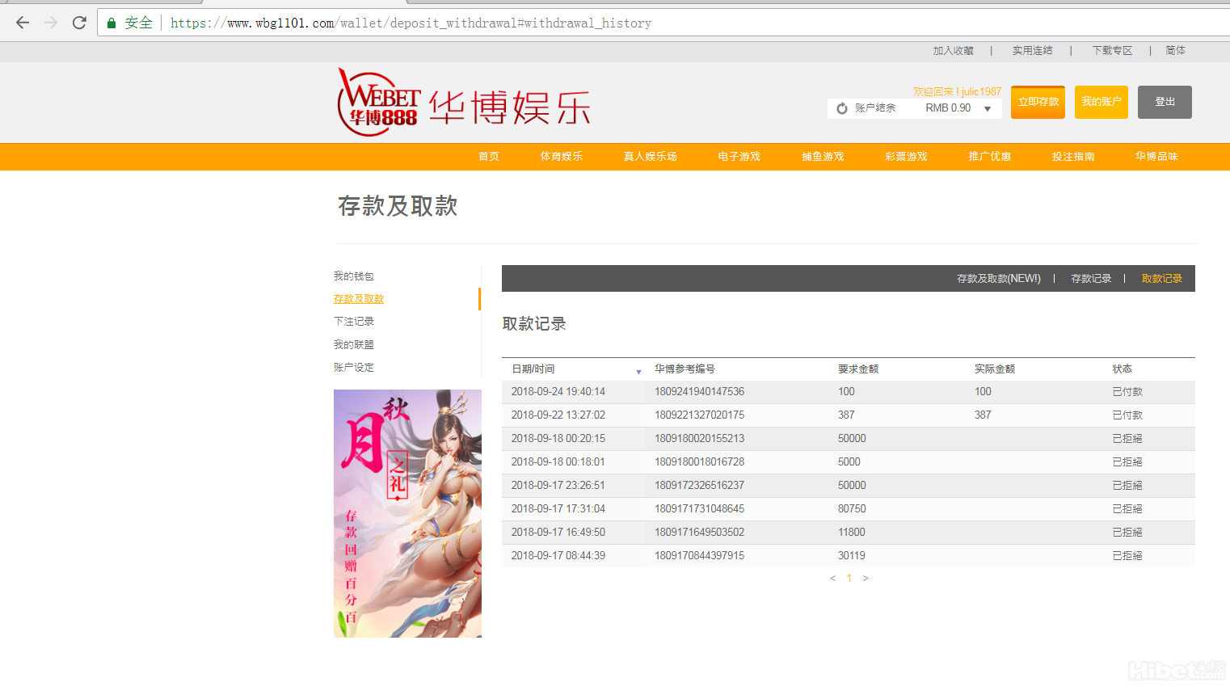
Task: Select 下注记录 in the sidebar
Action: tap(354, 322)
